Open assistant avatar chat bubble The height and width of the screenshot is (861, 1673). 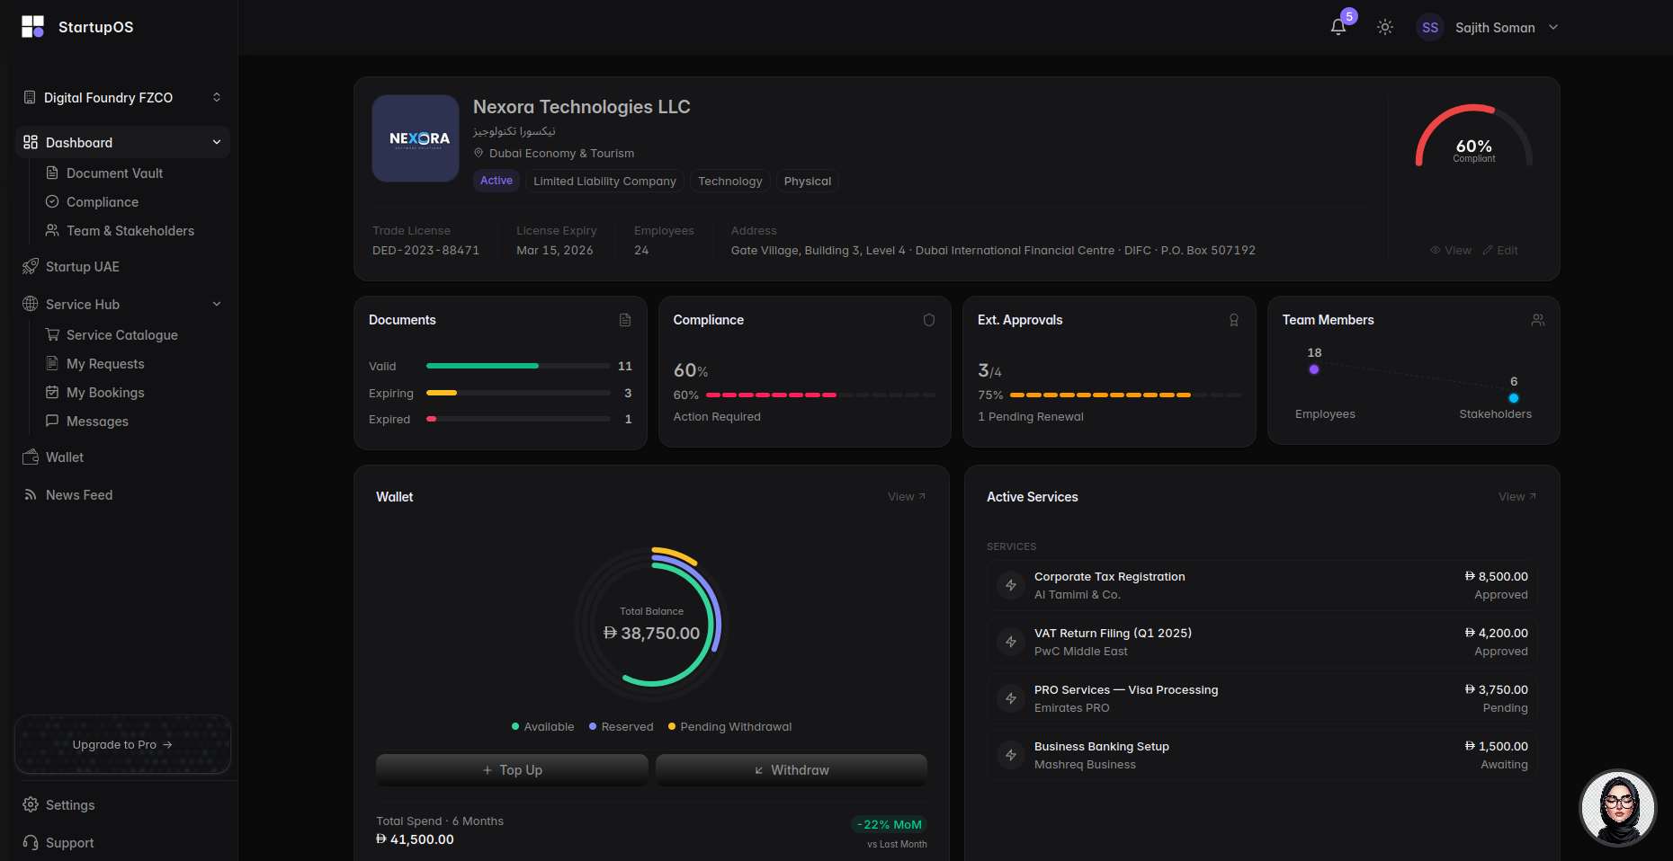point(1618,808)
